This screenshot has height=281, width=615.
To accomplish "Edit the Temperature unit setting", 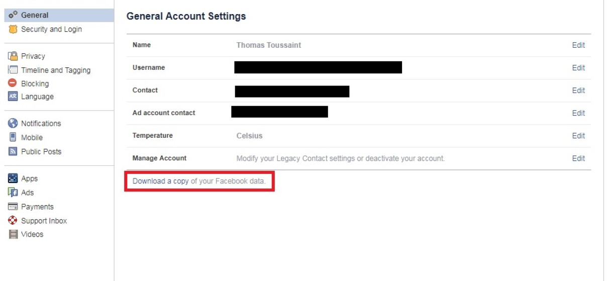I will 578,136.
